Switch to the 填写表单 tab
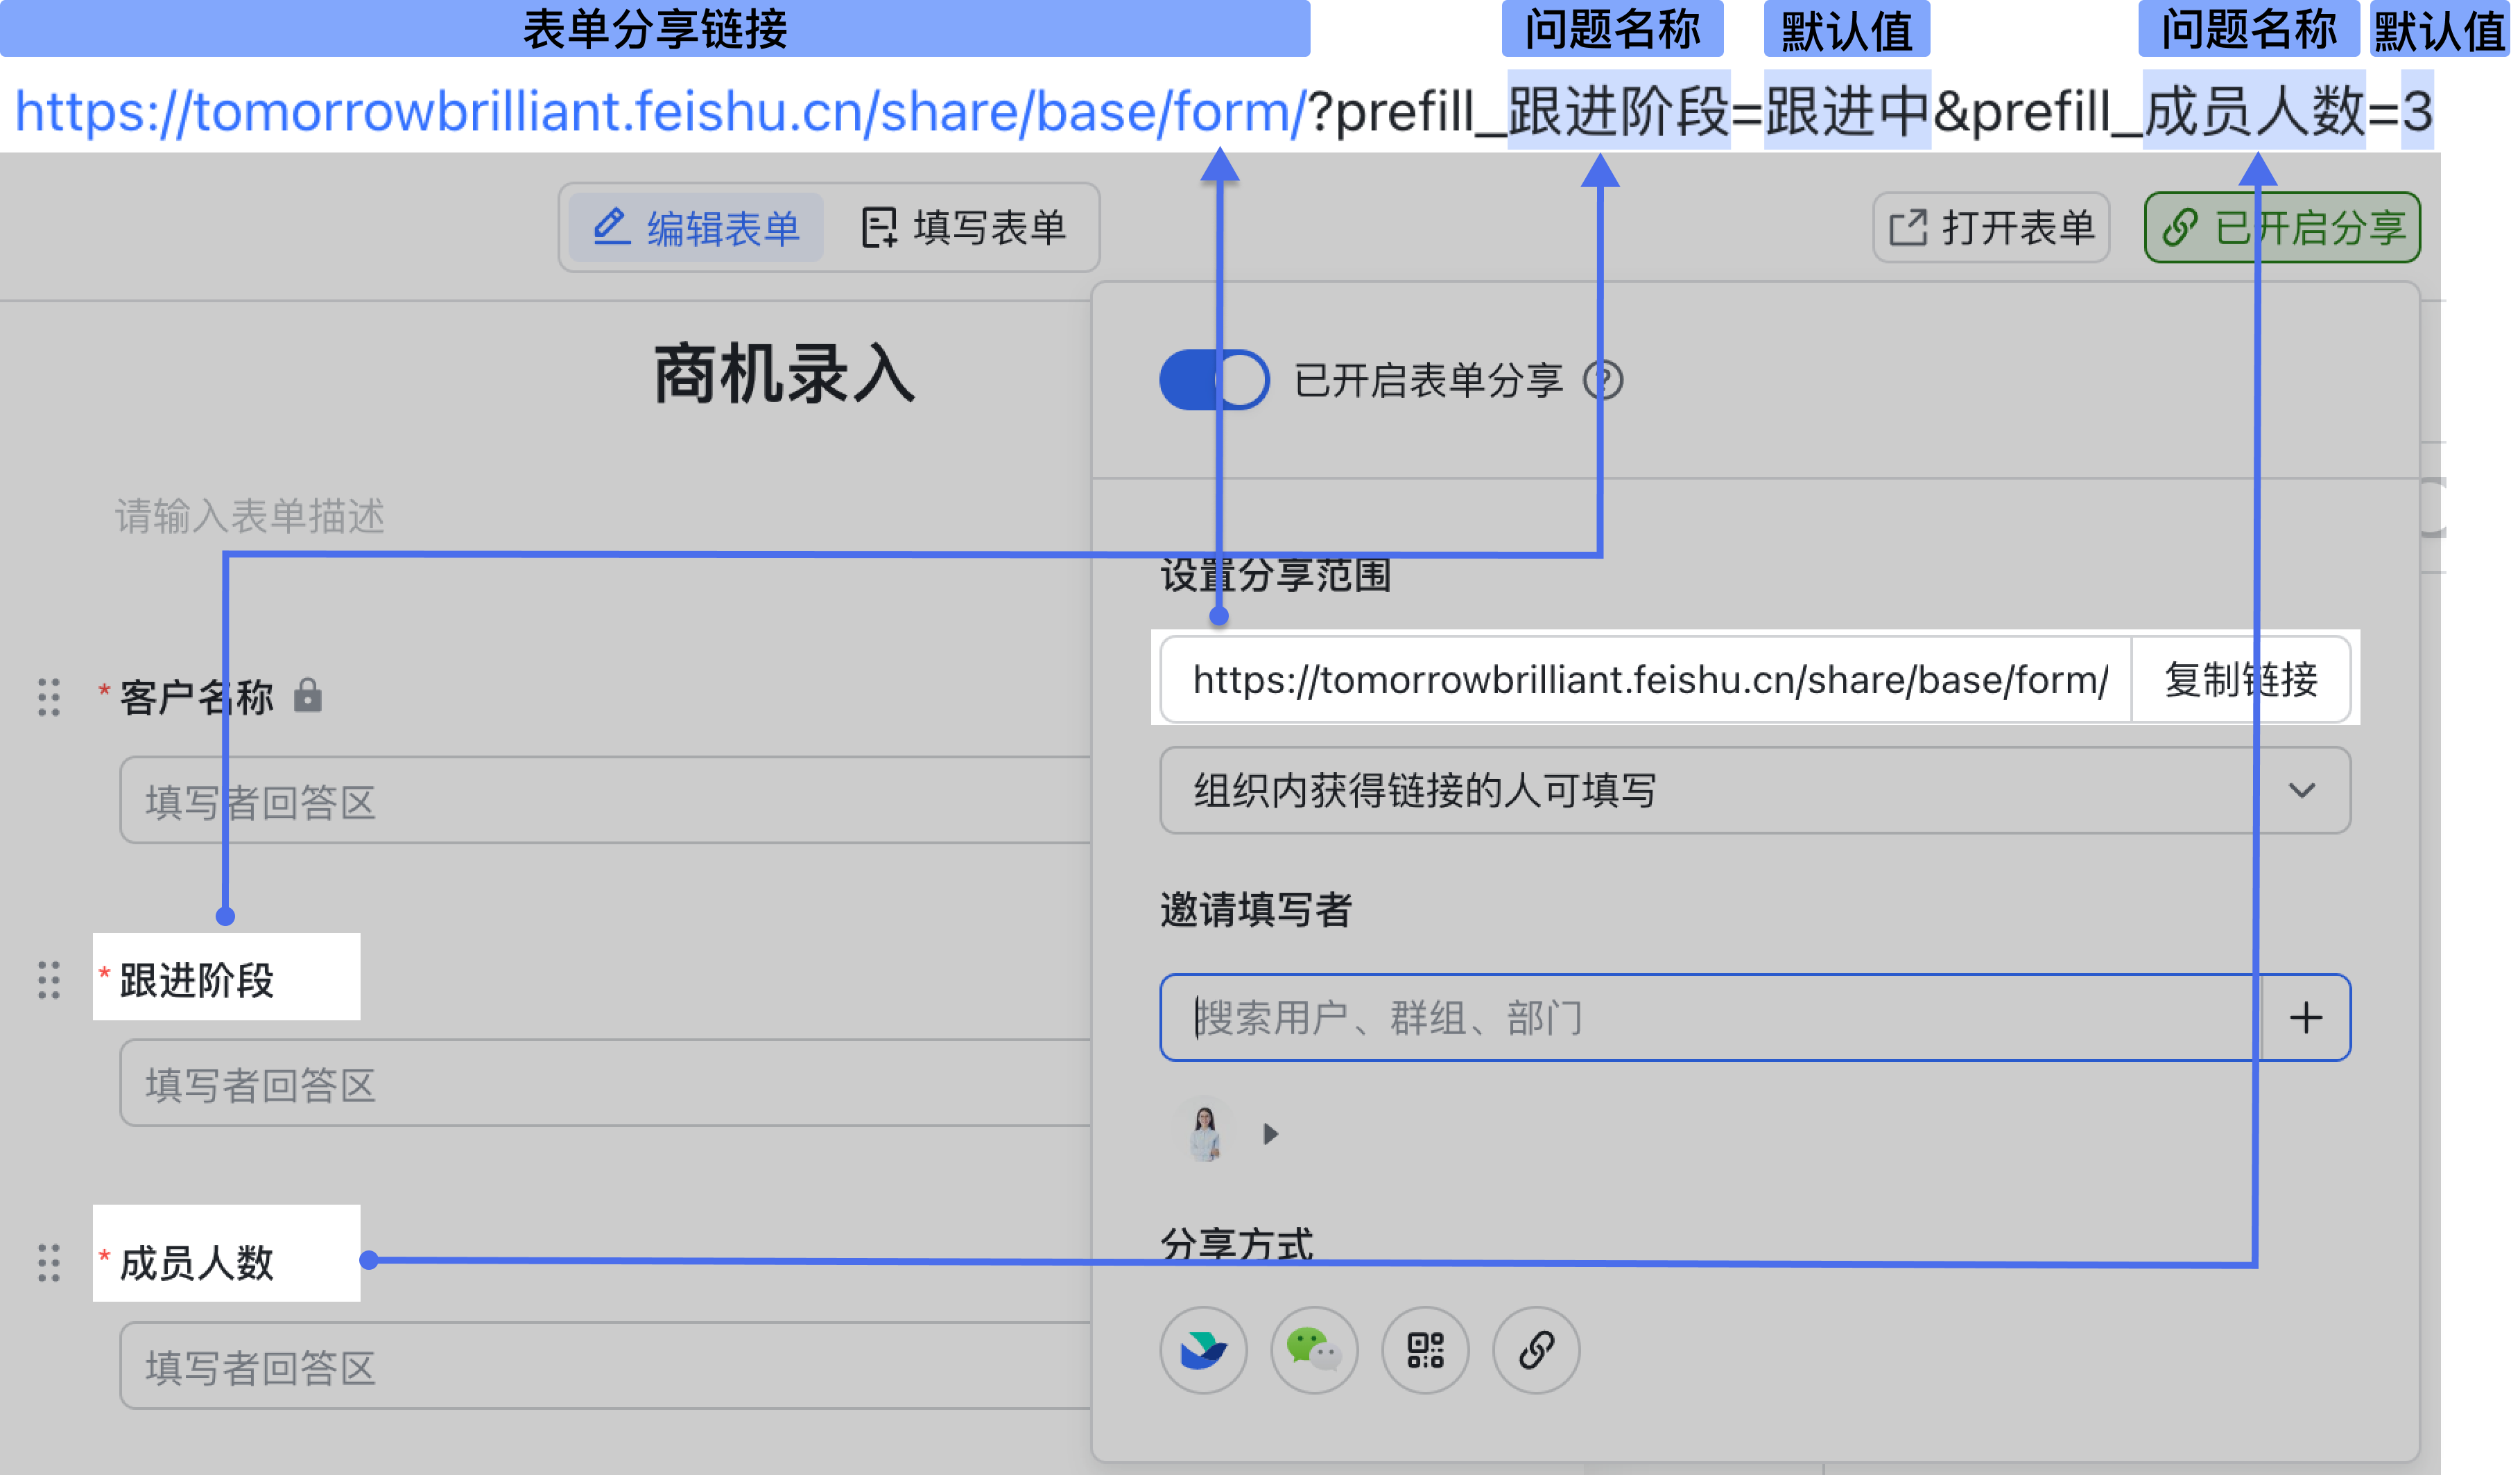 click(963, 228)
